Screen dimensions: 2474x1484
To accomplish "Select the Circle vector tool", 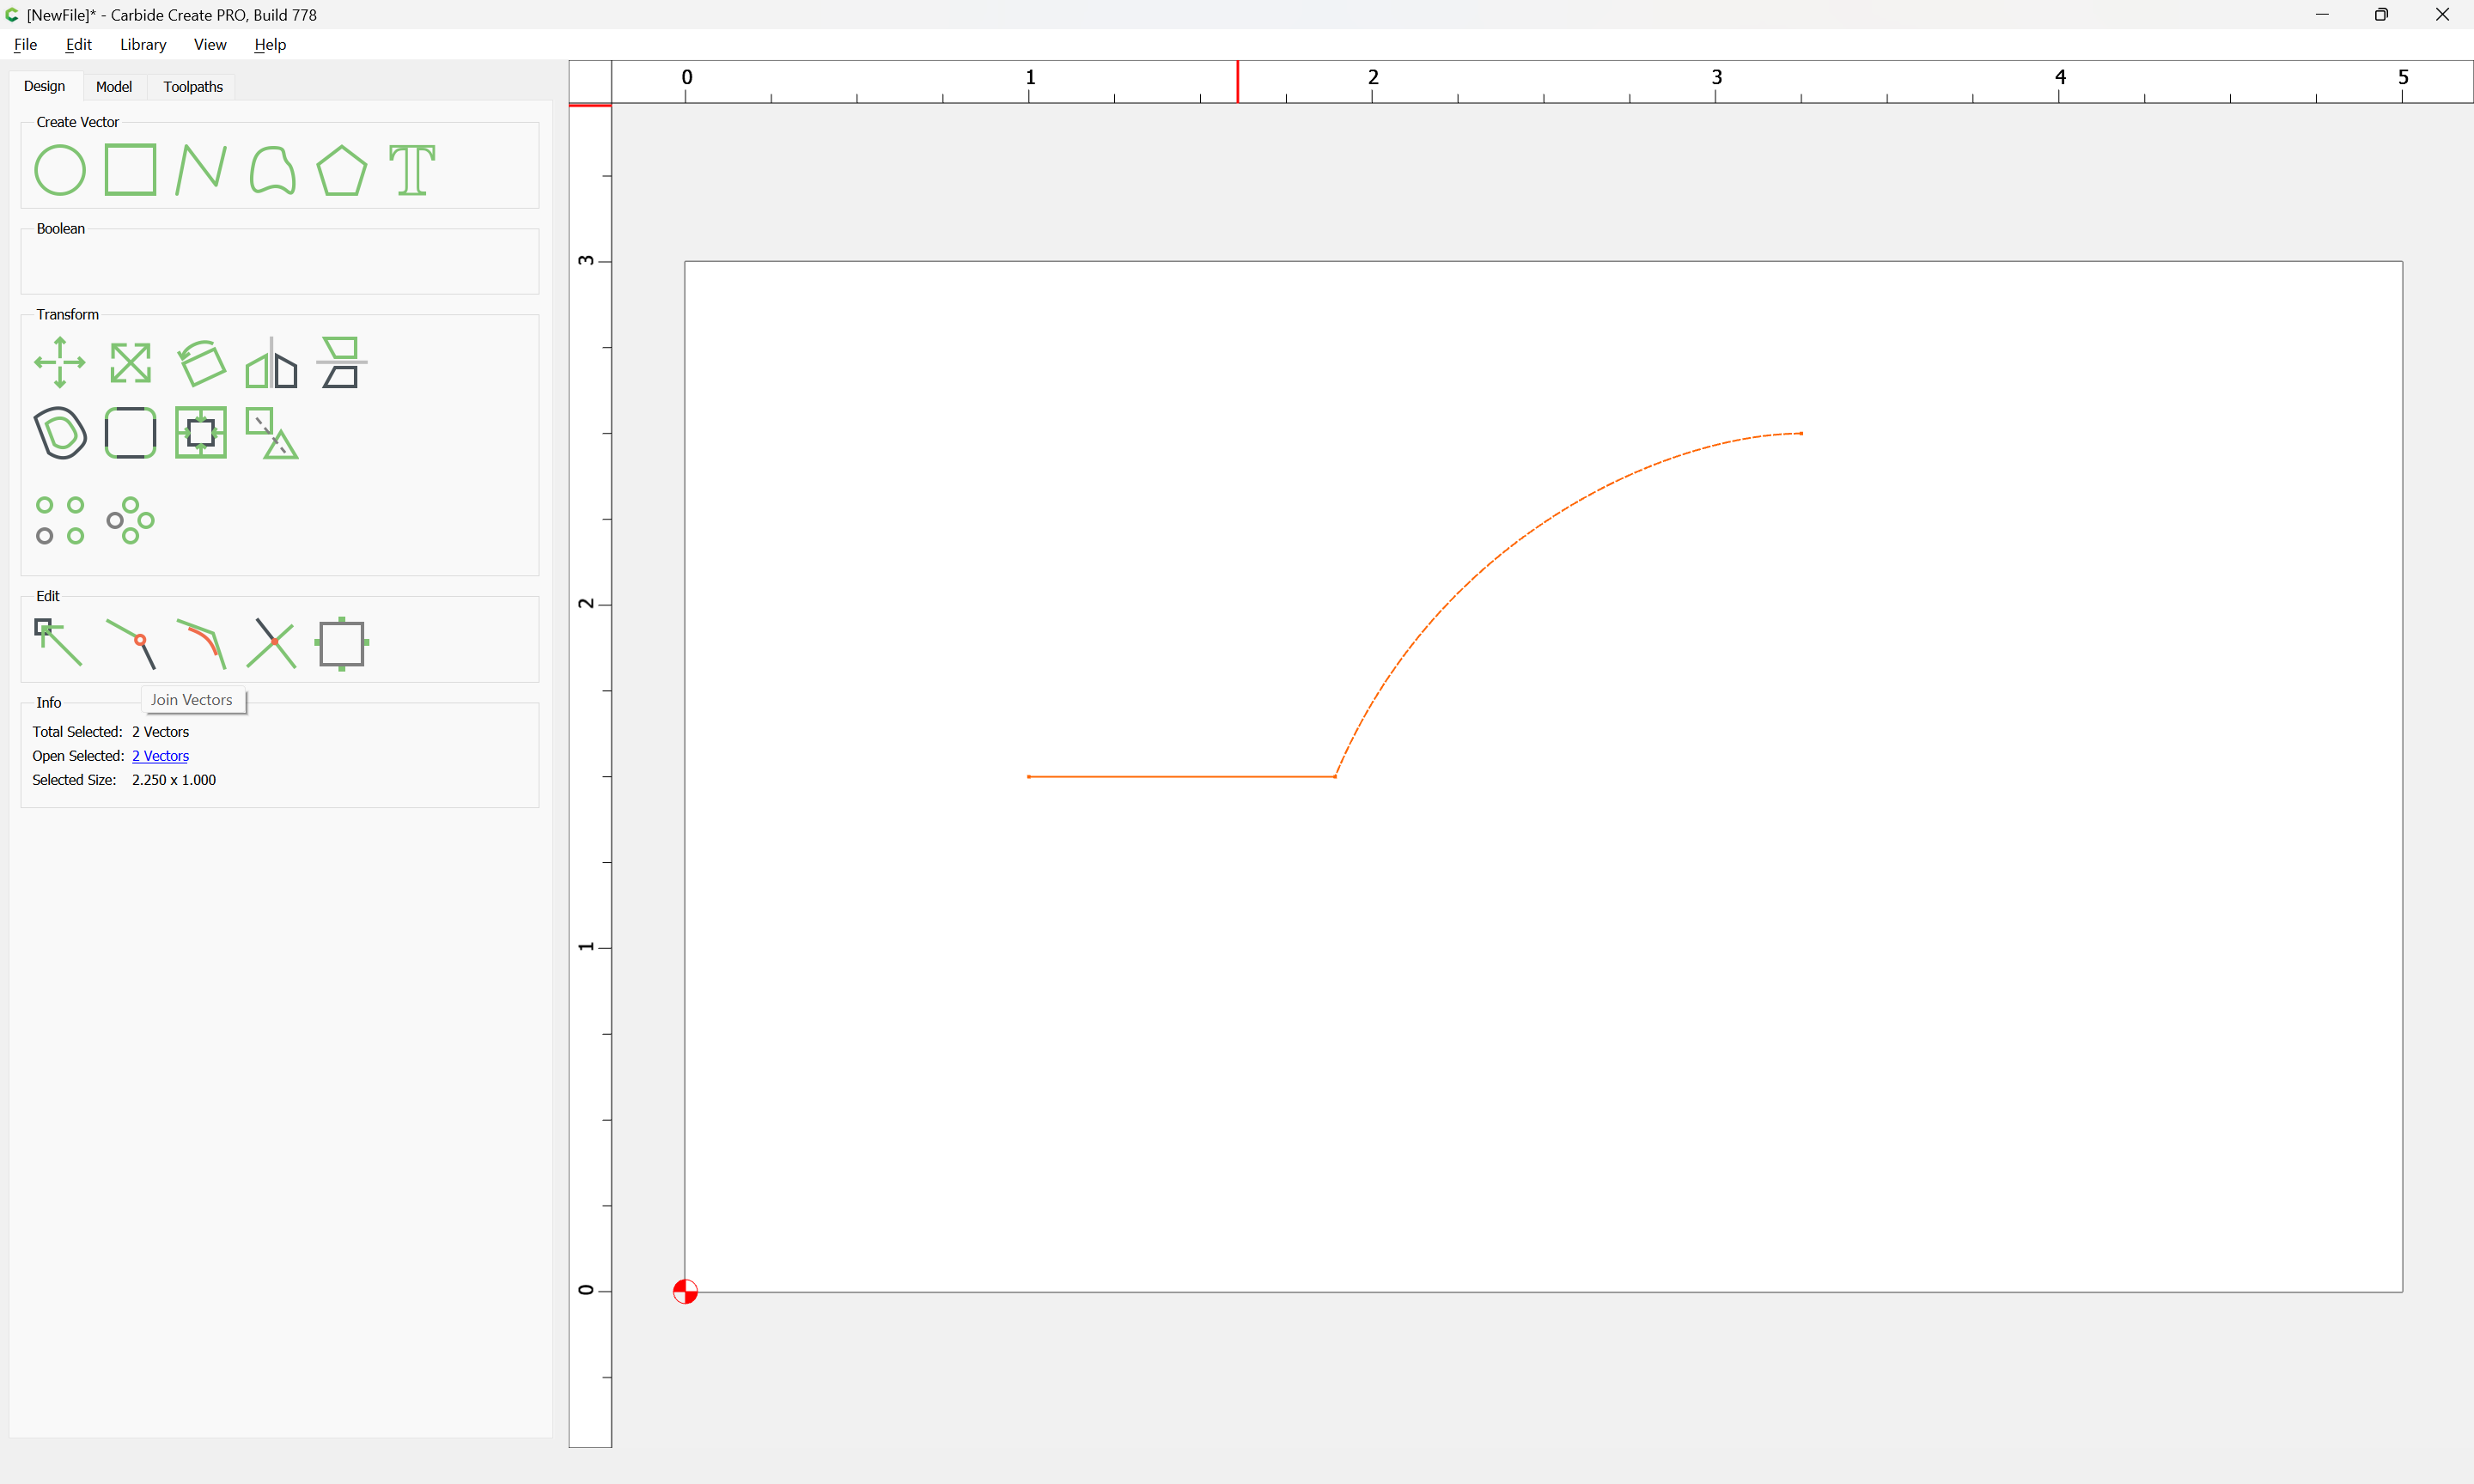I will click(x=60, y=170).
